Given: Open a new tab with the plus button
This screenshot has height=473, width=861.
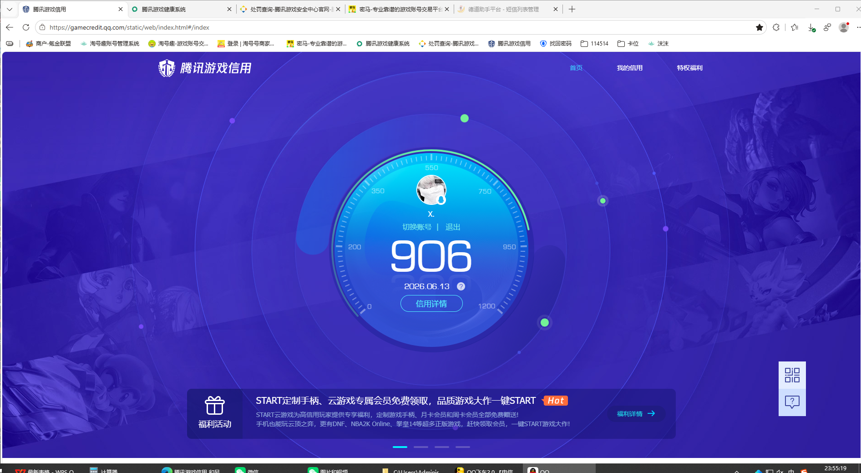Looking at the screenshot, I should coord(572,9).
